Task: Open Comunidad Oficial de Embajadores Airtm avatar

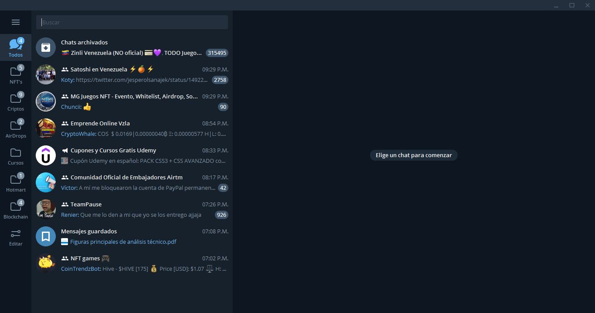Action: point(46,182)
